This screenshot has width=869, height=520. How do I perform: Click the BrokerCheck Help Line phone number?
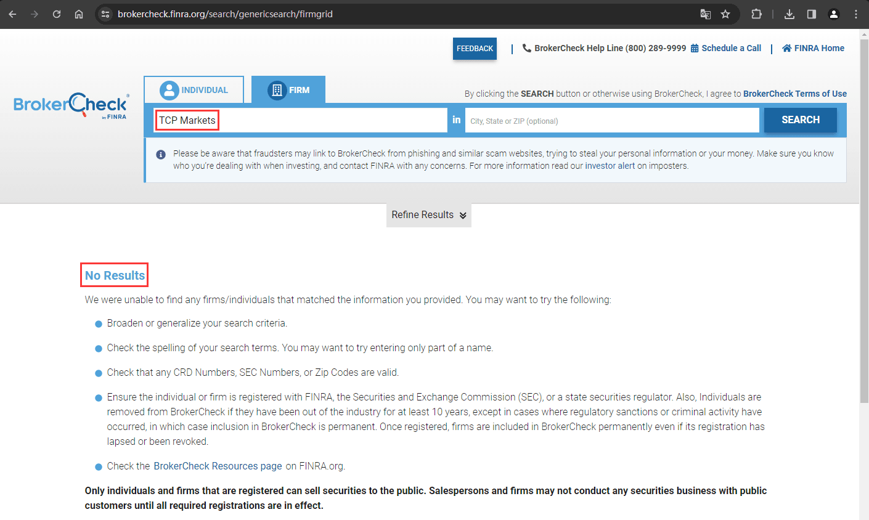coord(656,48)
